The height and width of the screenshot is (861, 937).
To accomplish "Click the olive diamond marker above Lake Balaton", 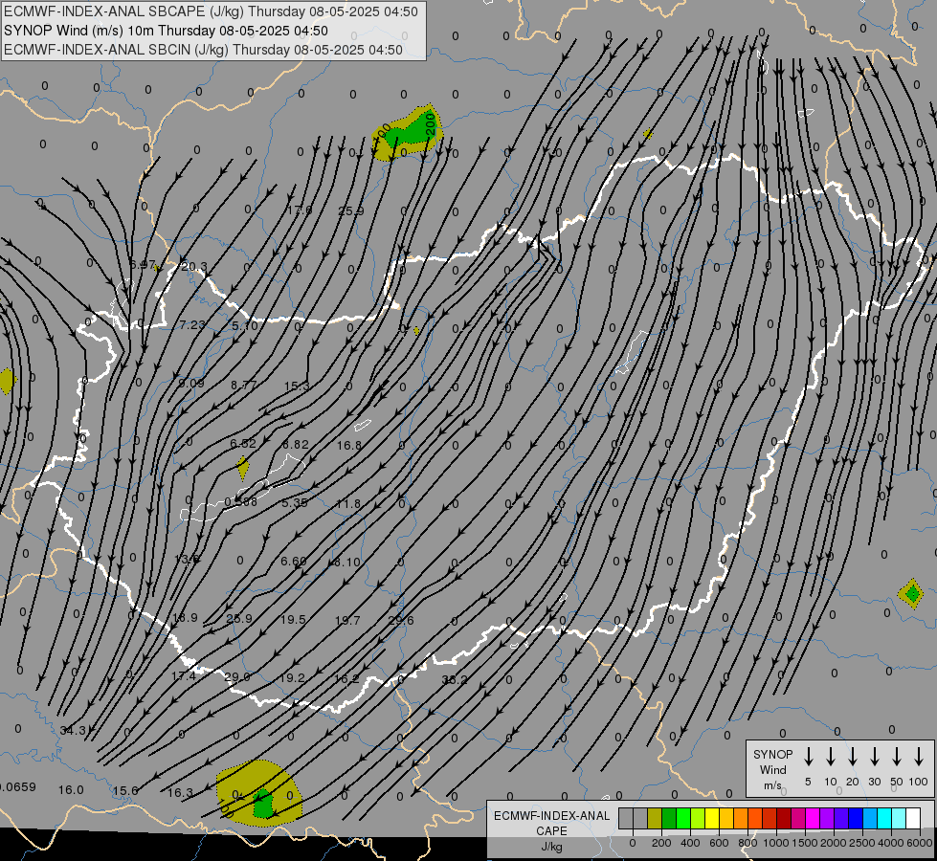I will 242,469.
